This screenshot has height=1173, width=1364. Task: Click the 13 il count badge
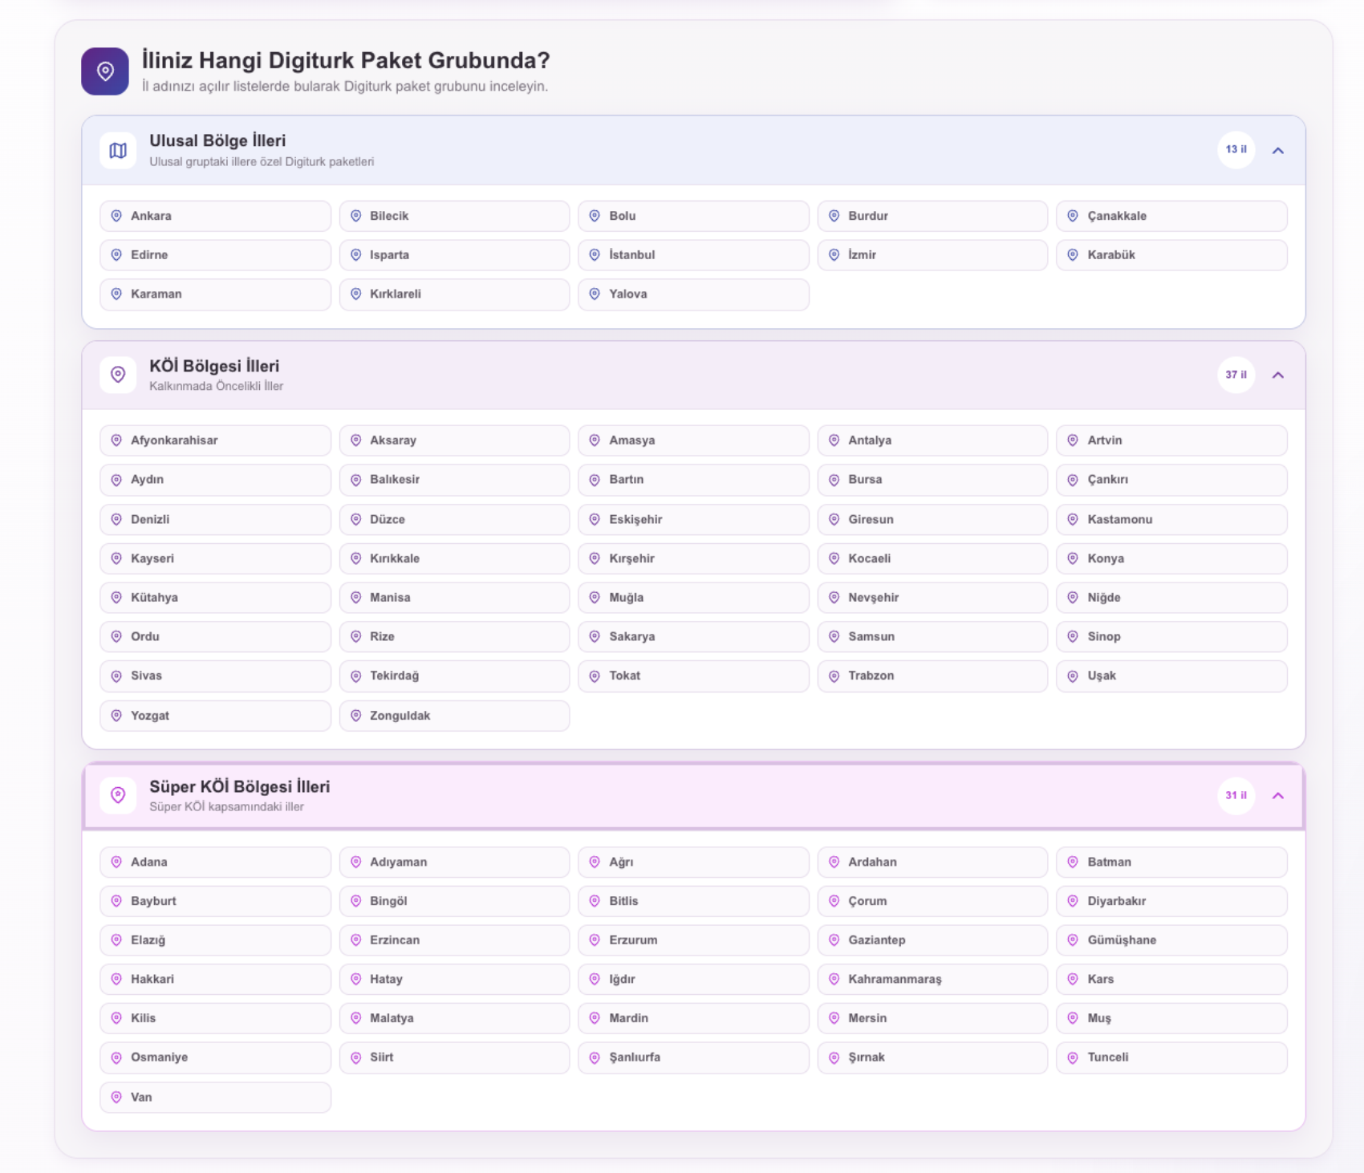click(x=1236, y=150)
